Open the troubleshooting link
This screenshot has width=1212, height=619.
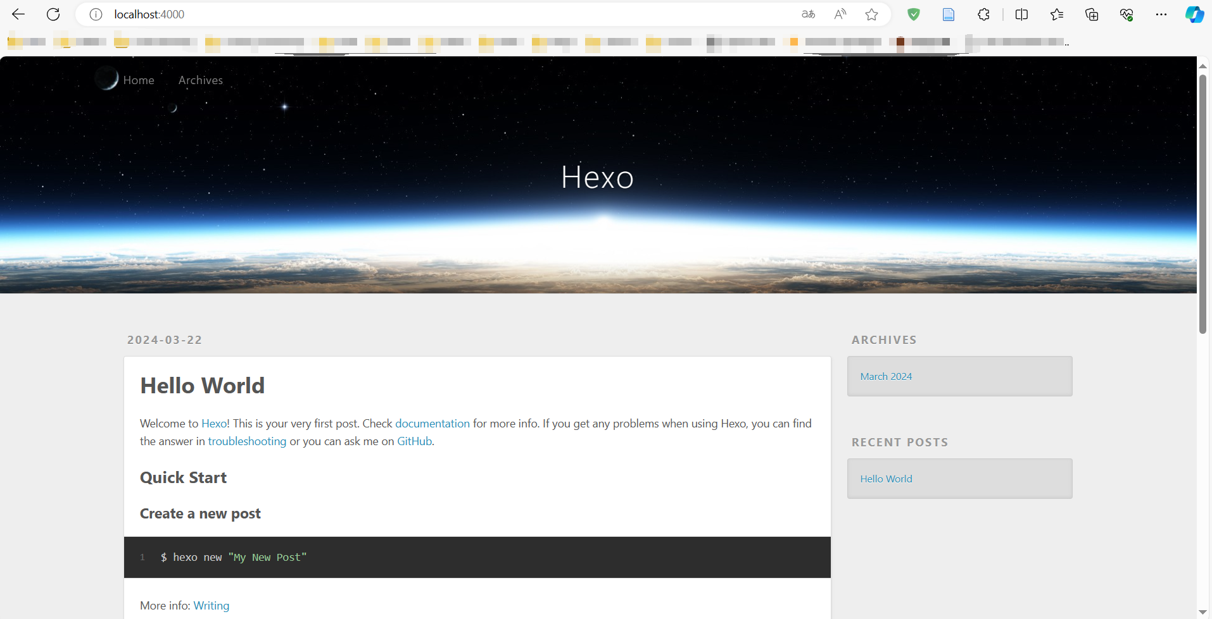pos(247,441)
